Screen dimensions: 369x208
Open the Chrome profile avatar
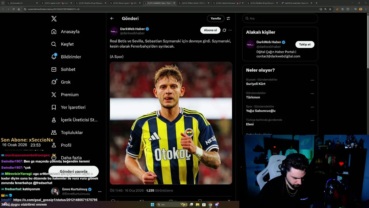361,9
